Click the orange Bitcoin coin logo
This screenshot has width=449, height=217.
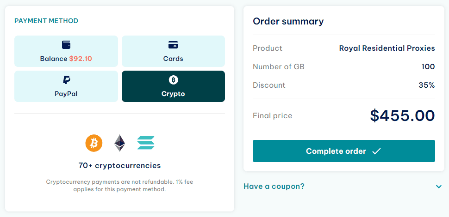pyautogui.click(x=94, y=143)
